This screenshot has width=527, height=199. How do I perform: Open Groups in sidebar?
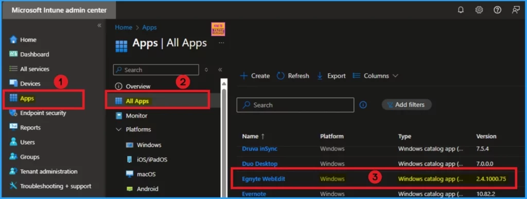pos(29,157)
